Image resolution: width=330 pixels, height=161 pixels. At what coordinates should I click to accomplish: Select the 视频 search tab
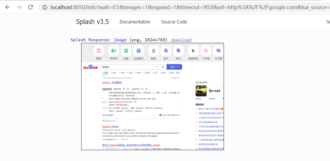click(146, 73)
